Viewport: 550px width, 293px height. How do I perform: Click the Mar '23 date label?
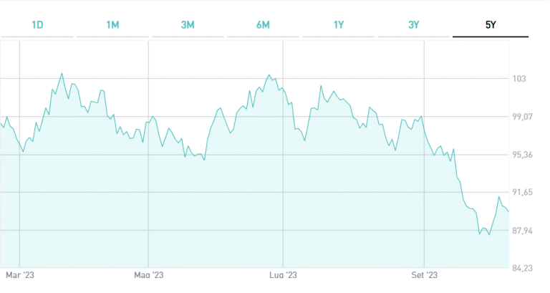tap(21, 274)
